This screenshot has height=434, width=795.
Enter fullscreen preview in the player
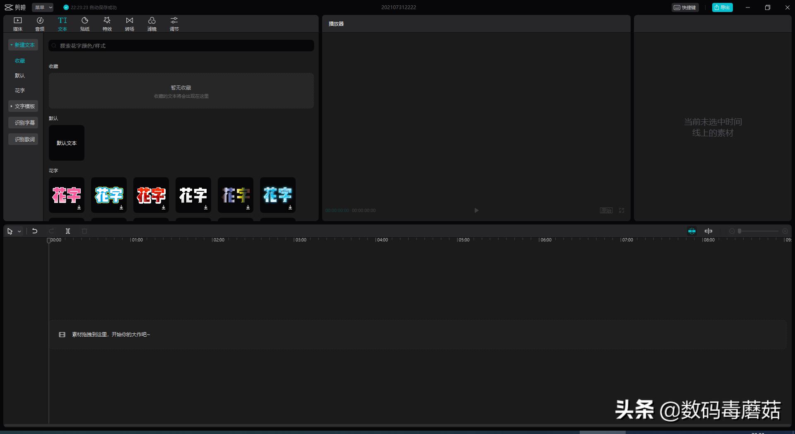pyautogui.click(x=622, y=210)
